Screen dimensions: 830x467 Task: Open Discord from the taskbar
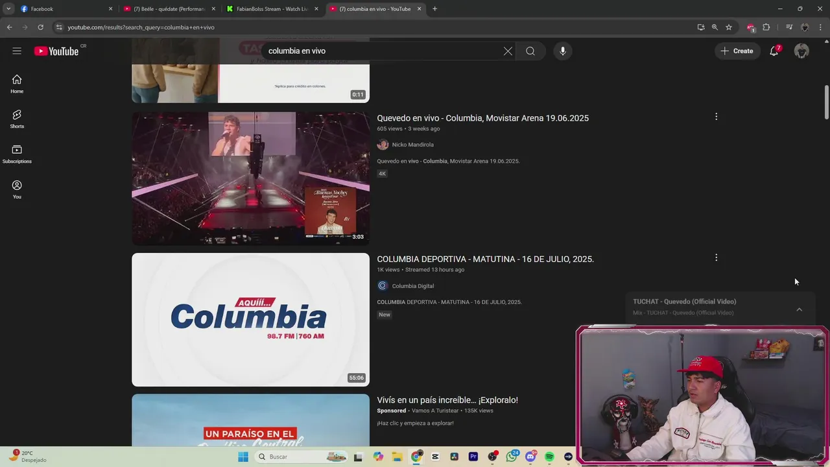tap(530, 457)
